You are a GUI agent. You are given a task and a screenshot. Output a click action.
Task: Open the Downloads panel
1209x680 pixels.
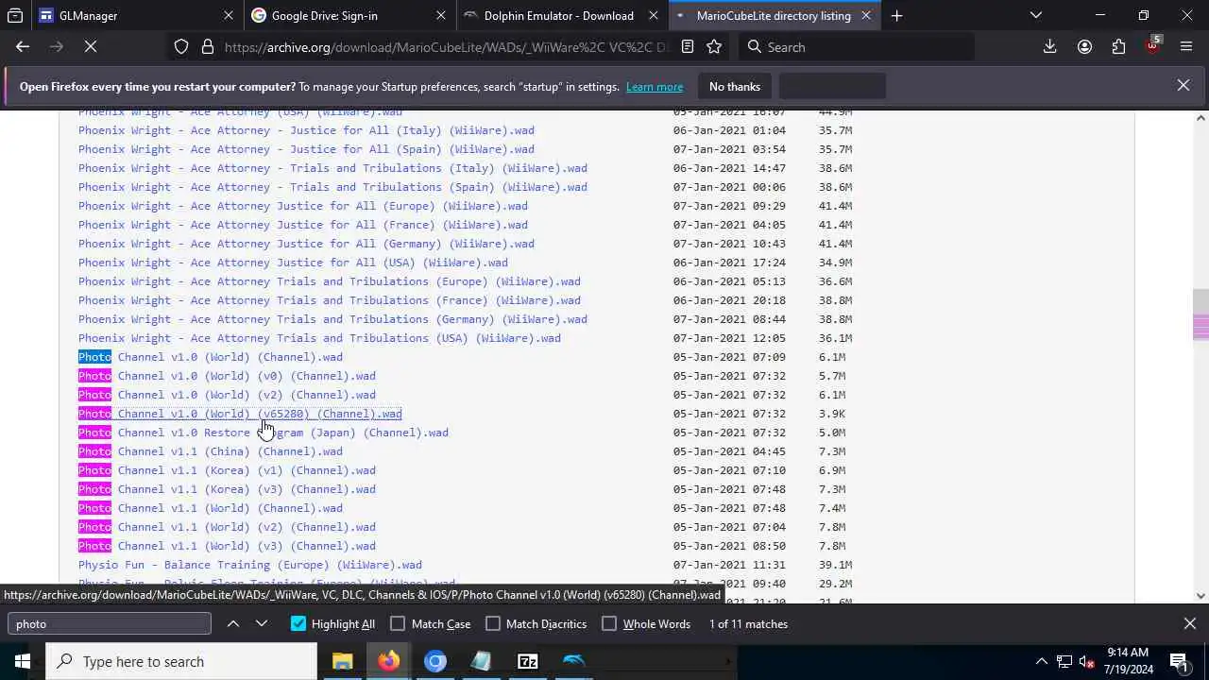(x=1049, y=46)
